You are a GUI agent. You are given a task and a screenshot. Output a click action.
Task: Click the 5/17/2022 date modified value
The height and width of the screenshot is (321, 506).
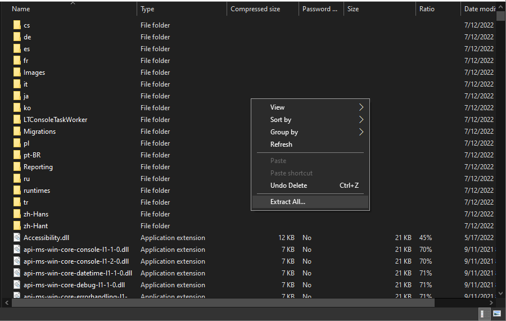point(479,238)
